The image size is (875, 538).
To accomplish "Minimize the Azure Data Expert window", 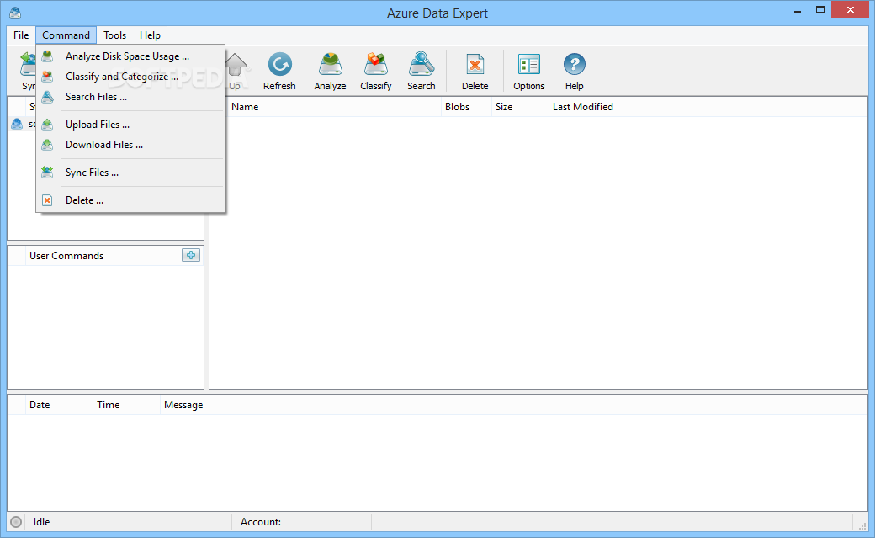I will [798, 10].
